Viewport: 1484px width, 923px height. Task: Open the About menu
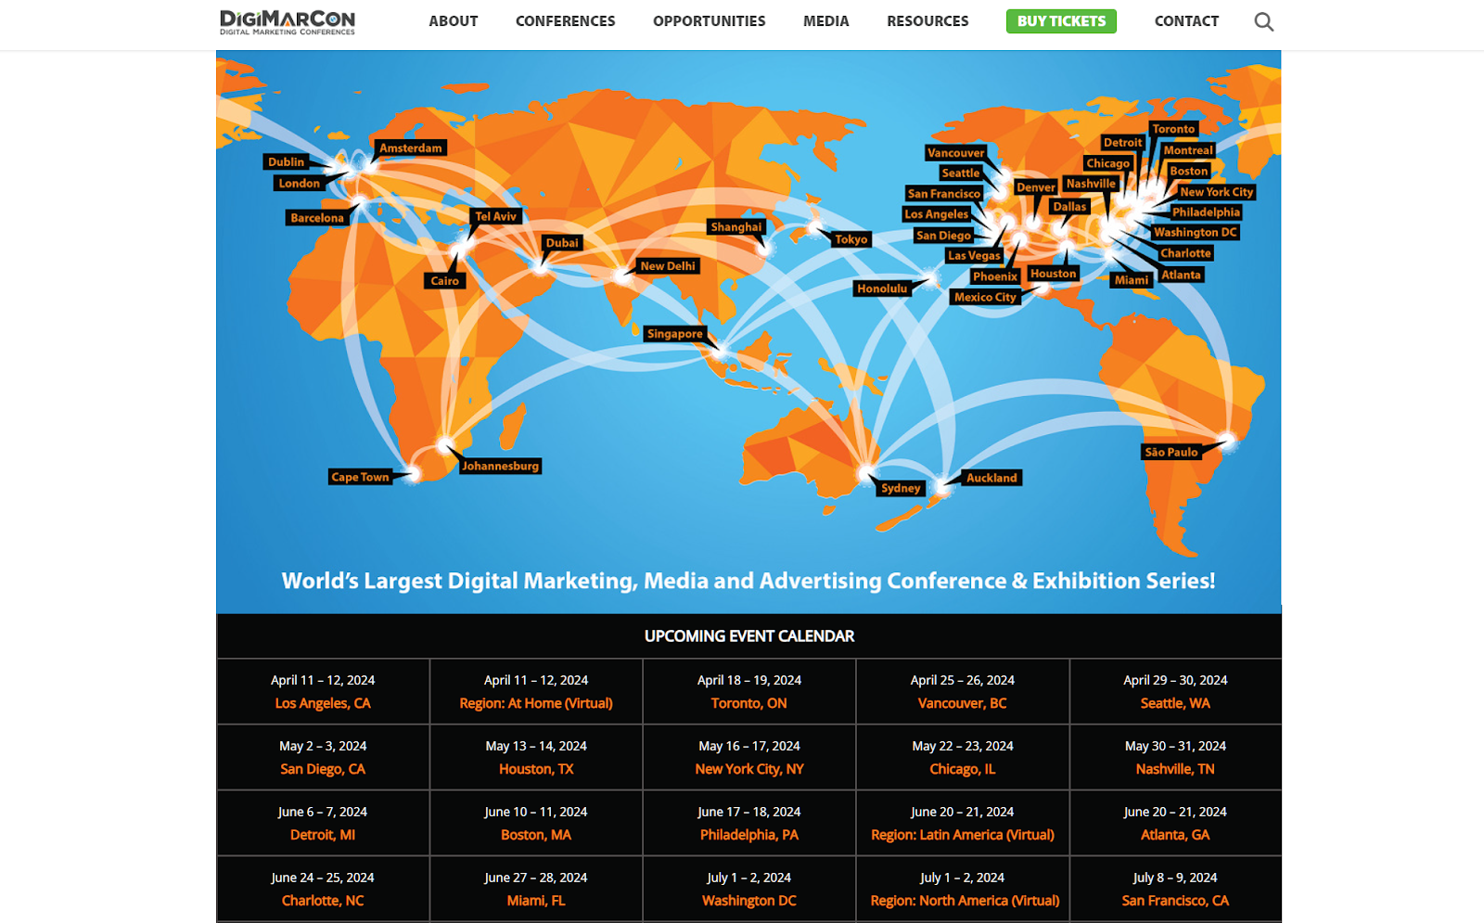[453, 21]
